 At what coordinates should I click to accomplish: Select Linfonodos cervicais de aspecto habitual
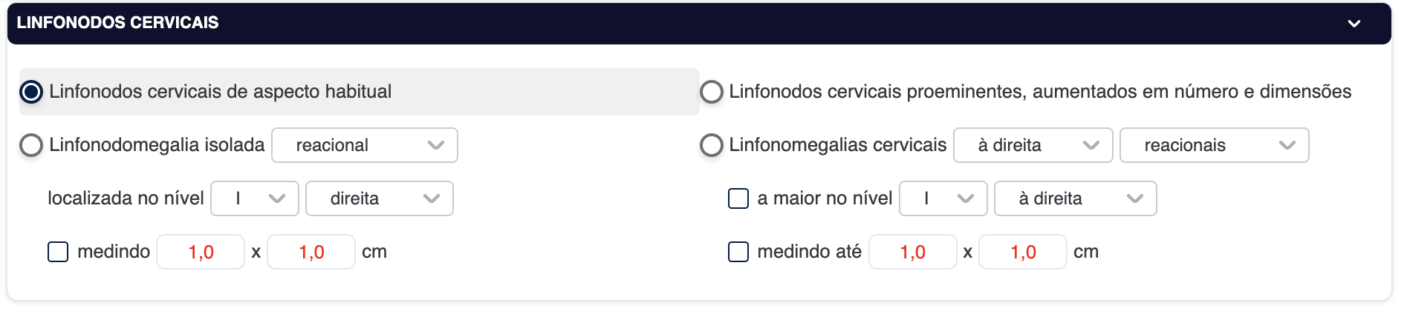tap(31, 92)
